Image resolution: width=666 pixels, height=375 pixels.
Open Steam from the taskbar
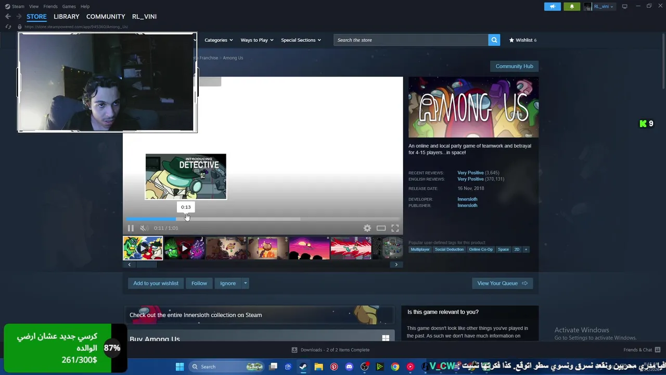[x=303, y=367]
